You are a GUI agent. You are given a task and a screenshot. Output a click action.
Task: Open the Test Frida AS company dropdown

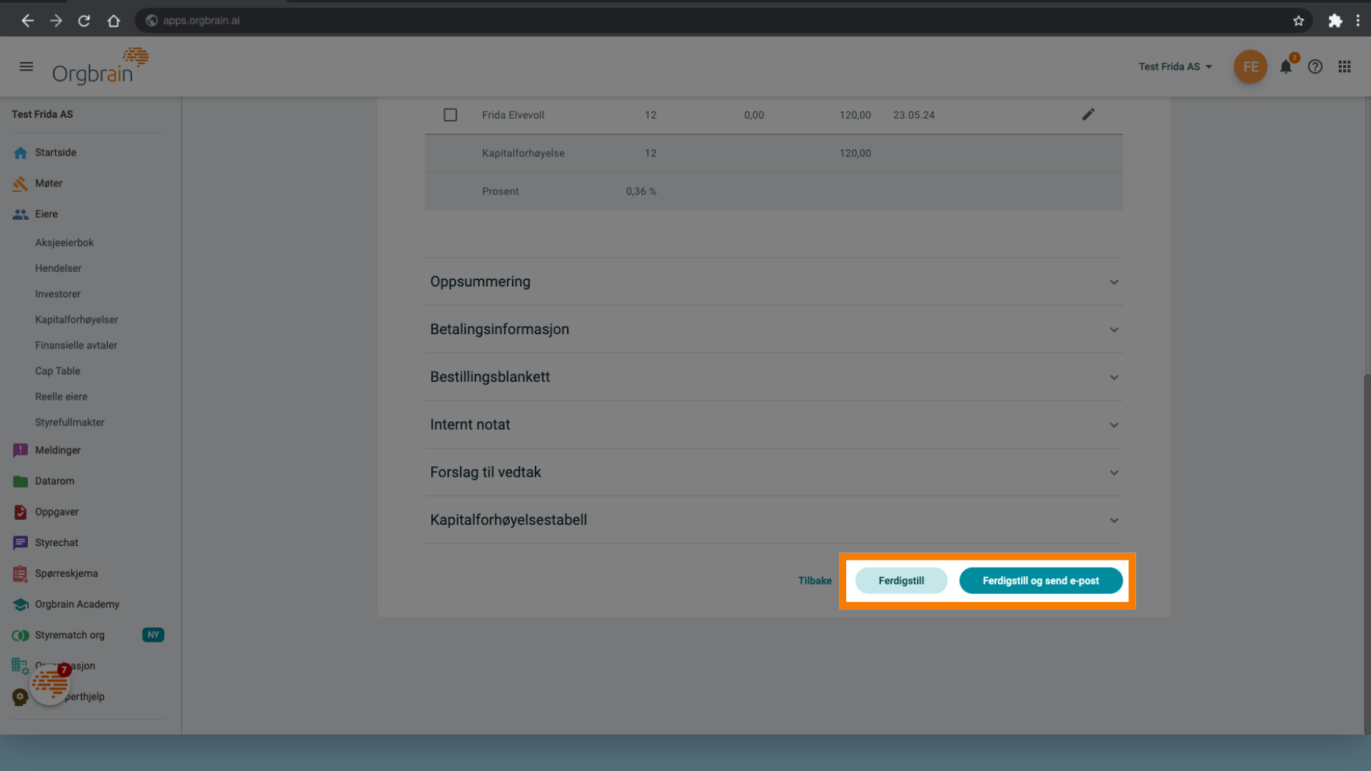pyautogui.click(x=1175, y=66)
